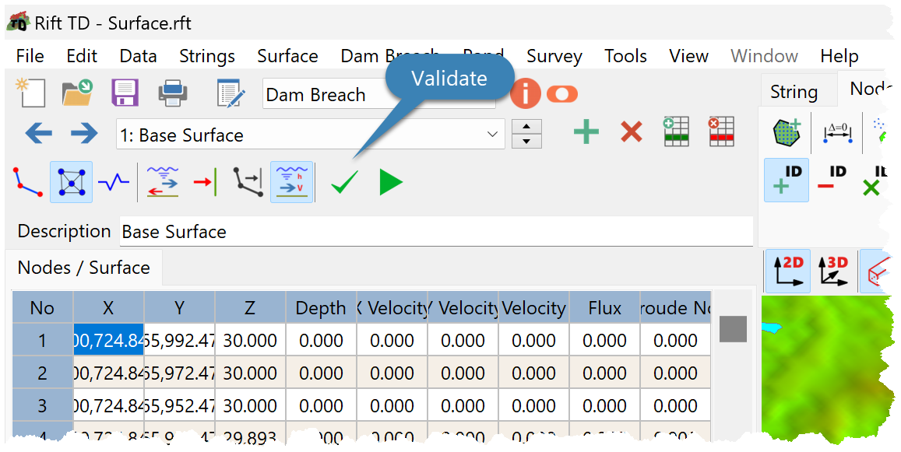
Task: Click the water flow arrows icon
Action: click(x=163, y=183)
